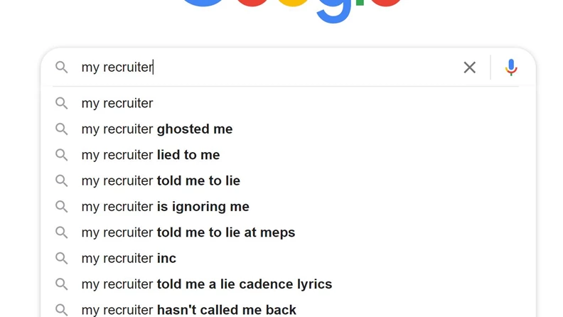Select the plain "my recruiter" suggestion
The image size is (563, 317).
pyautogui.click(x=117, y=104)
